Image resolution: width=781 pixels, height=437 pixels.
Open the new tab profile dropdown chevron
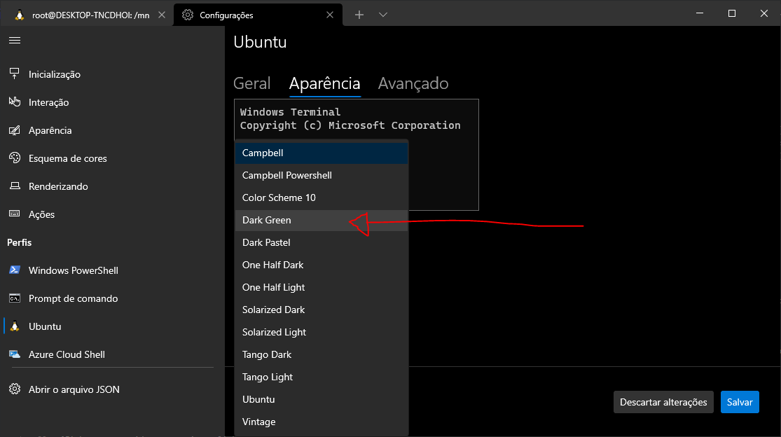[382, 15]
